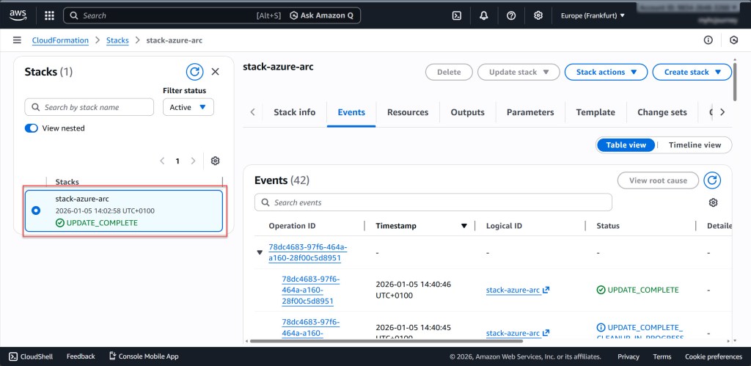Screen dimensions: 751x366
Task: Open the help question mark menu
Action: coord(511,15)
